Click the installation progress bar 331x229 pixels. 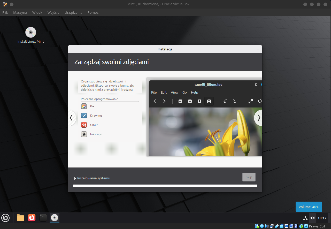(x=165, y=186)
